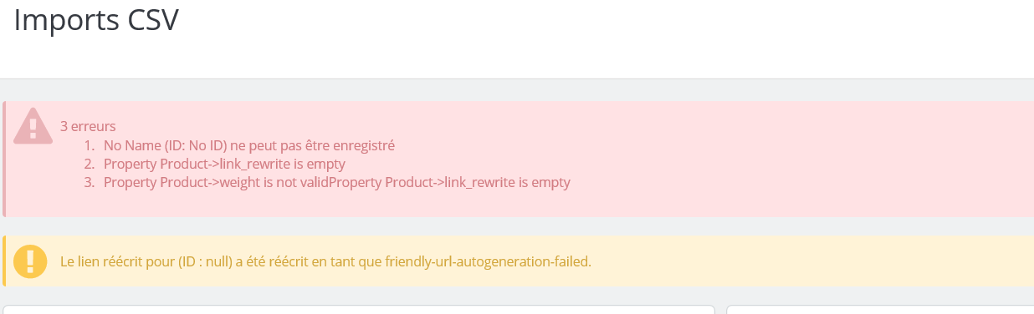Click empty space inside the yellow warning alert
Viewport: 1034px width, 314px height.
811,261
